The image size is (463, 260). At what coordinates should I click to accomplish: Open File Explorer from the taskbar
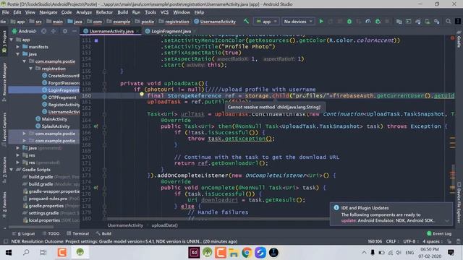234,253
